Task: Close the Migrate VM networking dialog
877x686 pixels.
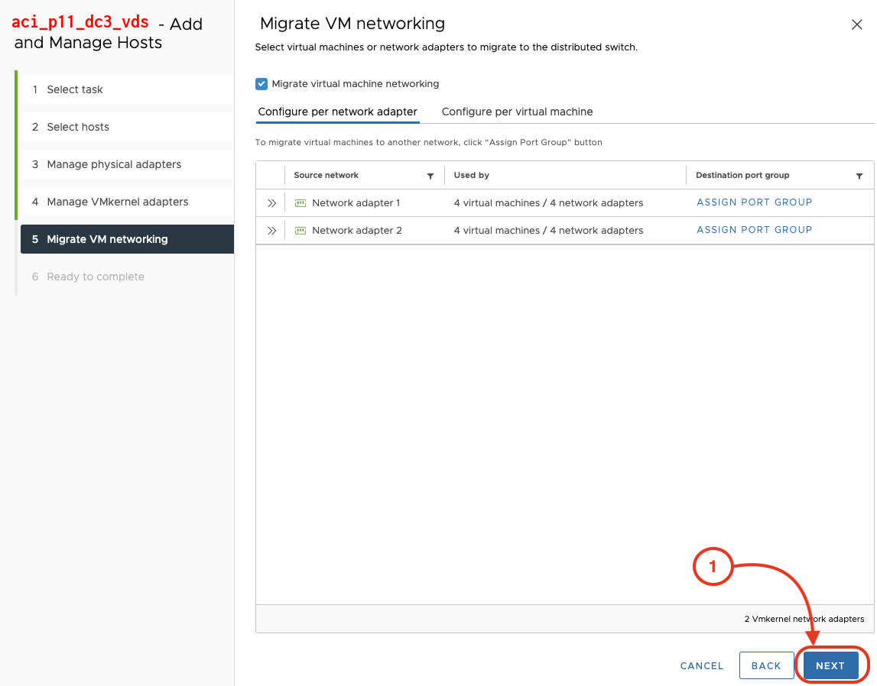Action: point(856,24)
